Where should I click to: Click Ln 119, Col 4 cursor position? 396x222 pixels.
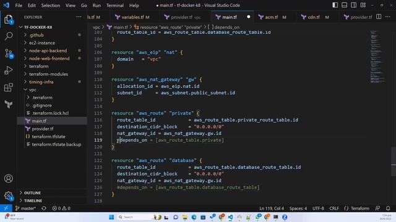272,208
